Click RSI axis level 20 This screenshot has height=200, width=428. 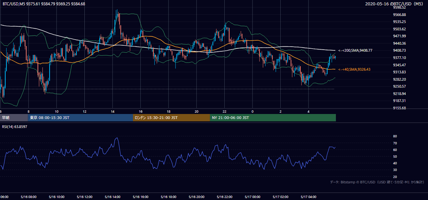[395, 177]
